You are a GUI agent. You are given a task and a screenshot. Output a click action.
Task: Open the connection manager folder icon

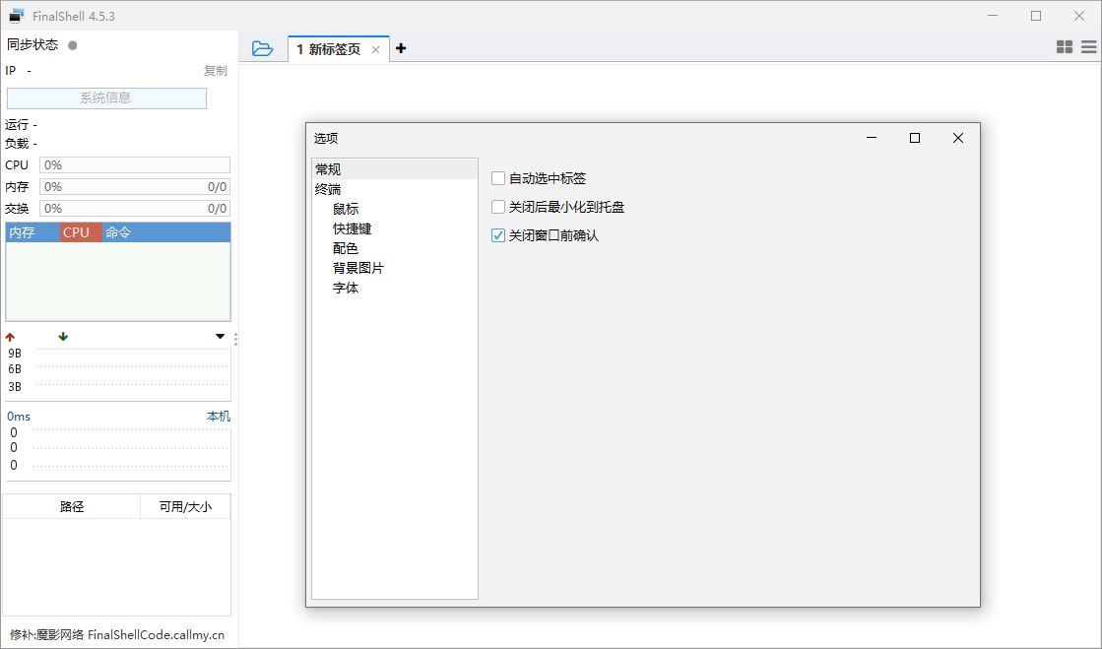point(263,47)
